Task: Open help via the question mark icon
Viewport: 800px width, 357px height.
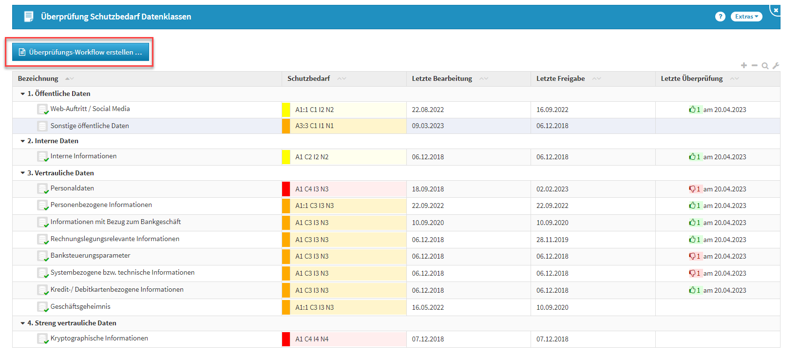Action: (720, 17)
